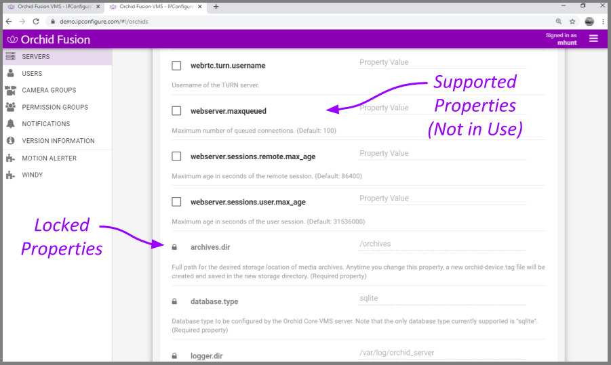Click the Windy plugin icon
Screen dimensions: 611x365
[x=11, y=175]
